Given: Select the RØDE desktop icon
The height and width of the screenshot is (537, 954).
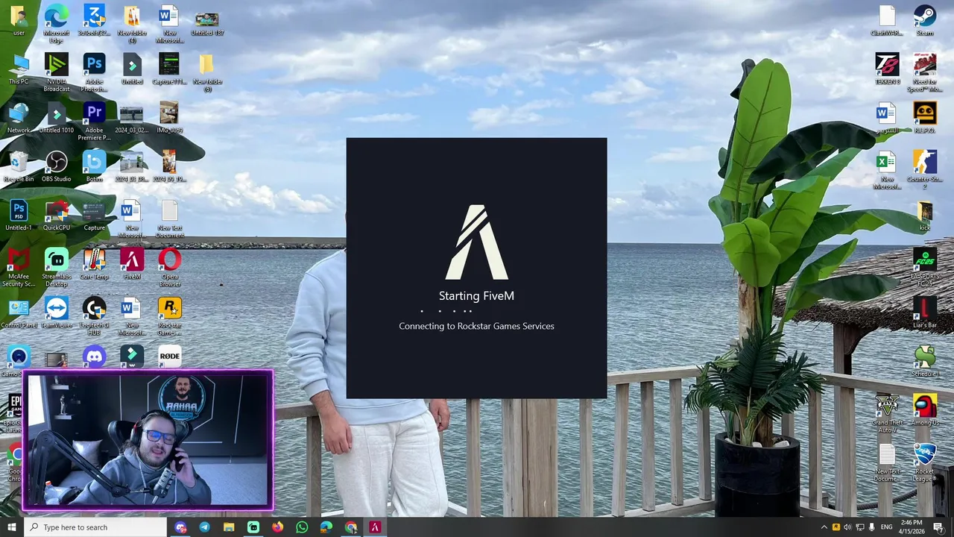Looking at the screenshot, I should (x=169, y=357).
